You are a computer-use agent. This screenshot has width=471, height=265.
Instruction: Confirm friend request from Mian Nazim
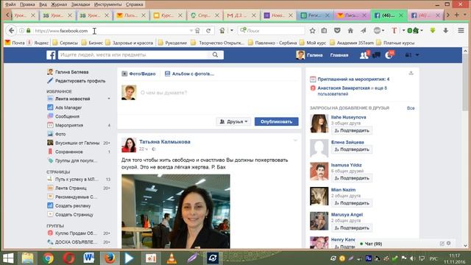pos(352,203)
